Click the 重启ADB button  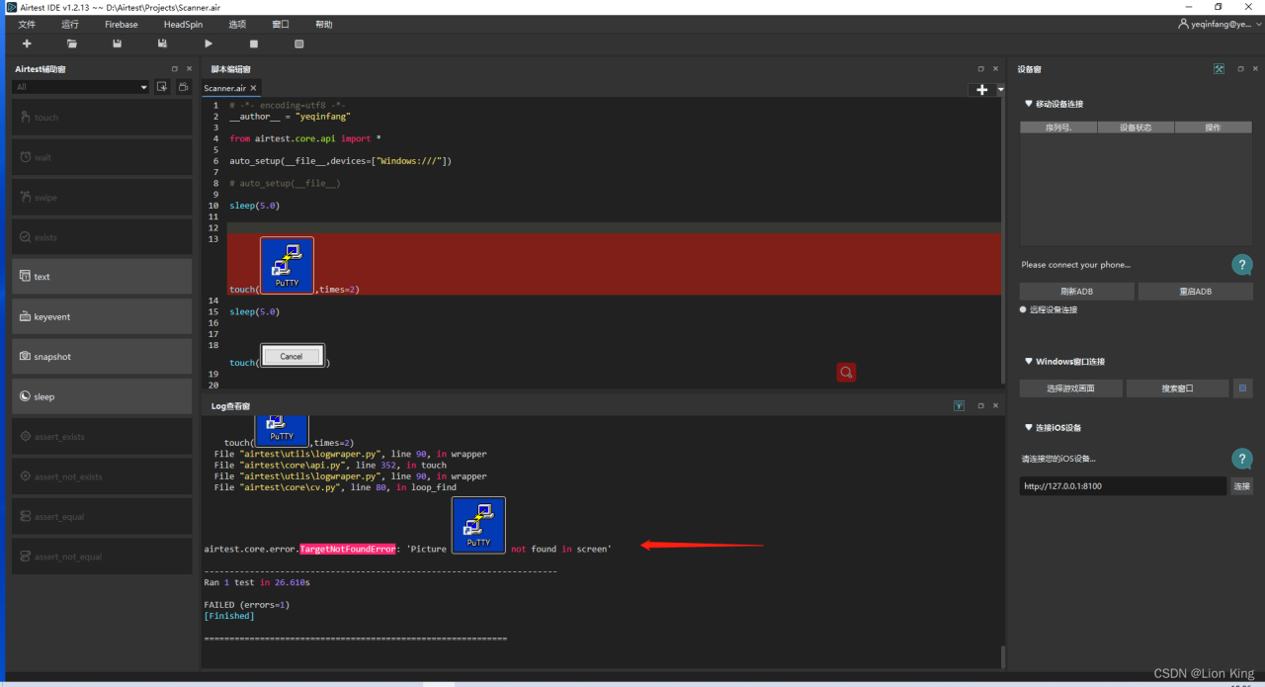[x=1196, y=292]
